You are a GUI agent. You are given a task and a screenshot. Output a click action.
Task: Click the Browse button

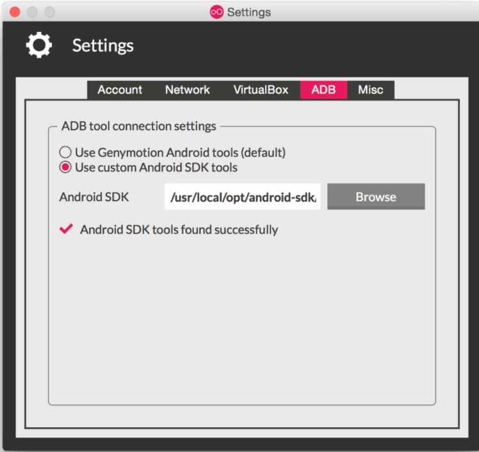(376, 197)
